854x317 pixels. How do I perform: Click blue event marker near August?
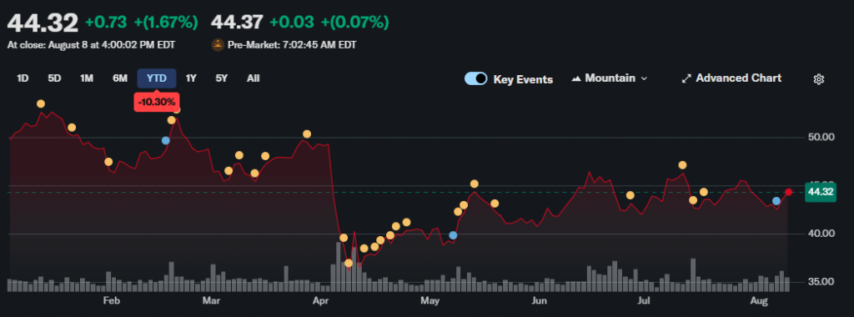[x=776, y=201]
